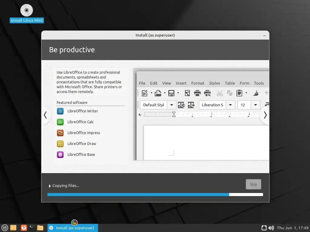The height and width of the screenshot is (232, 310).
Task: Open the New Document dropdown arrow
Action: coord(151,93)
